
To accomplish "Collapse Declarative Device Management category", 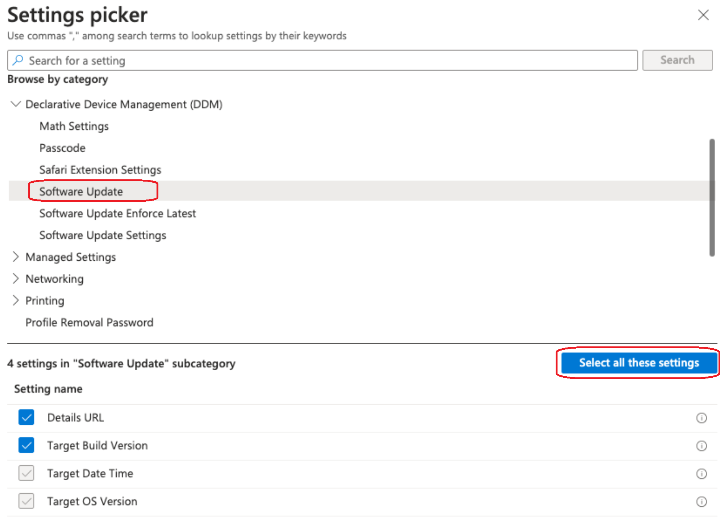I will [15, 104].
